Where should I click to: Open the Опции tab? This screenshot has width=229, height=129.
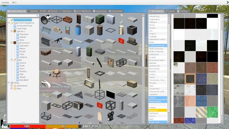(x=170, y=11)
